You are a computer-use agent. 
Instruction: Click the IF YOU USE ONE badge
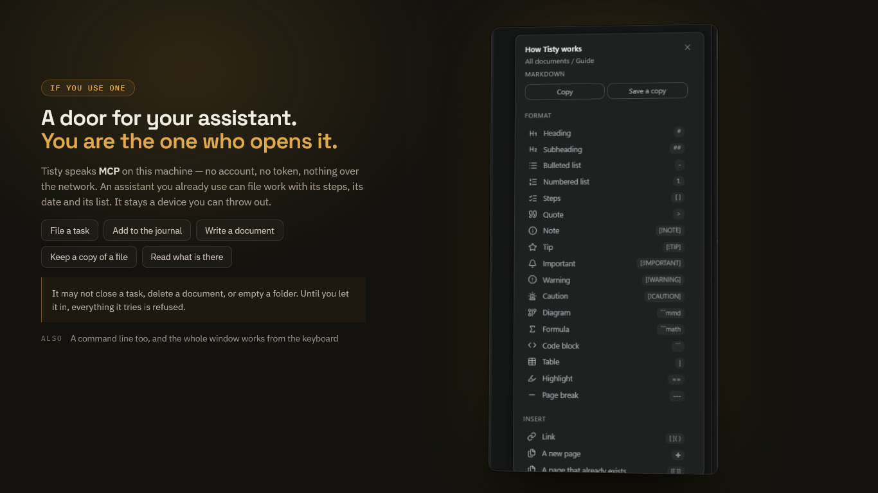click(x=88, y=88)
